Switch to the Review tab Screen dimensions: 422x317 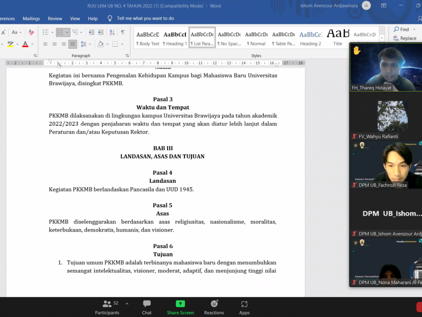point(55,19)
